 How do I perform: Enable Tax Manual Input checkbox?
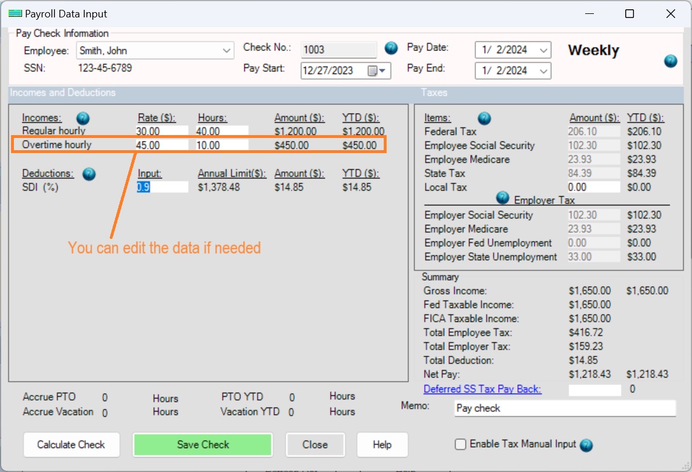point(461,445)
